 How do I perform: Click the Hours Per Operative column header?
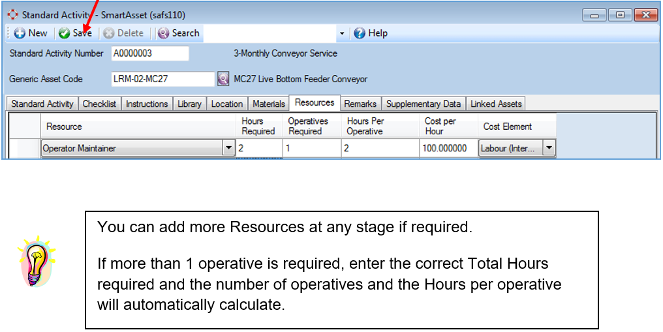point(380,127)
